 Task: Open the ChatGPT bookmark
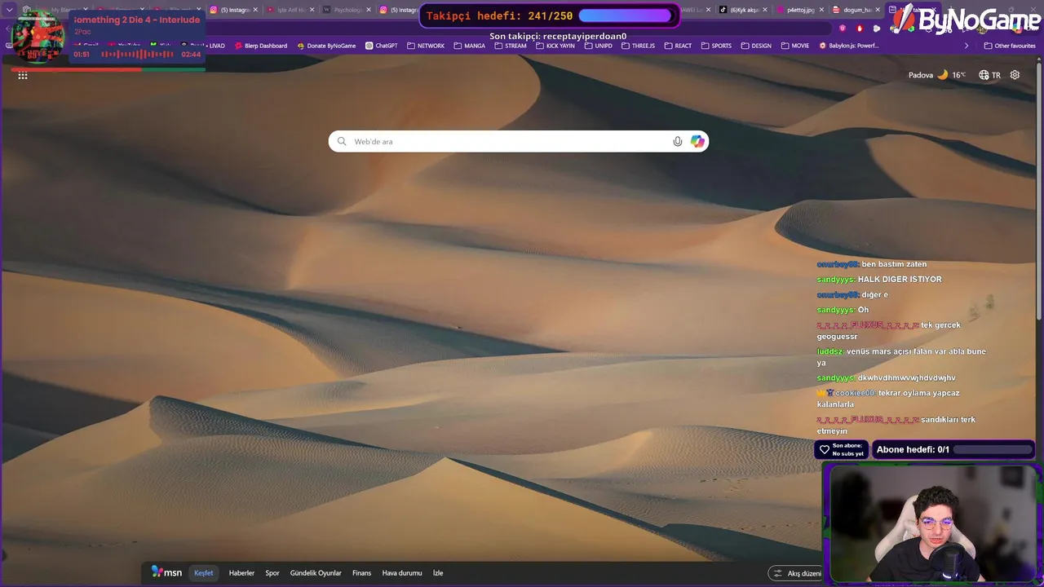coord(381,46)
